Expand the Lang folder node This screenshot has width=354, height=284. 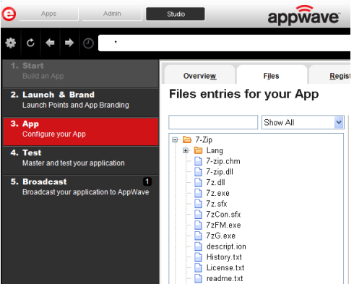tap(186, 150)
